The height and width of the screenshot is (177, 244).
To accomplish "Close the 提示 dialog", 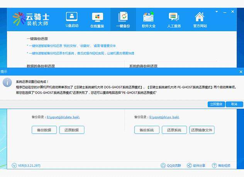I will tap(241, 72).
